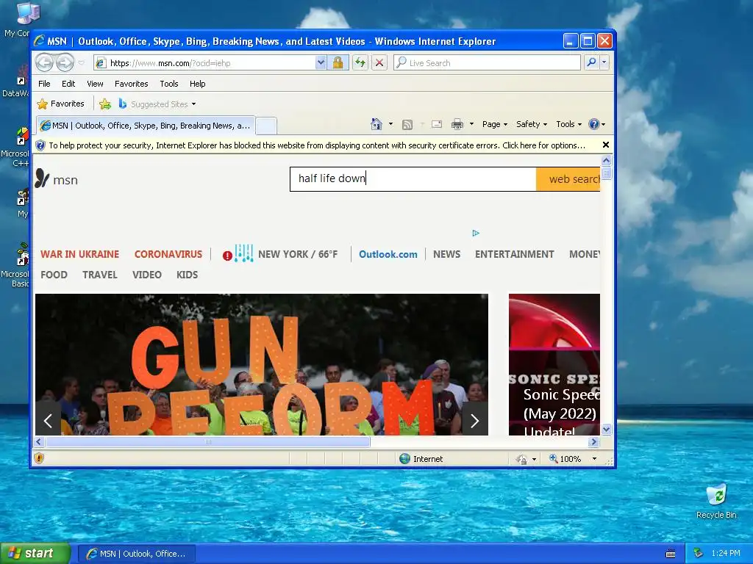Open the Tools menu in menu bar
753x564 pixels.
coord(169,84)
